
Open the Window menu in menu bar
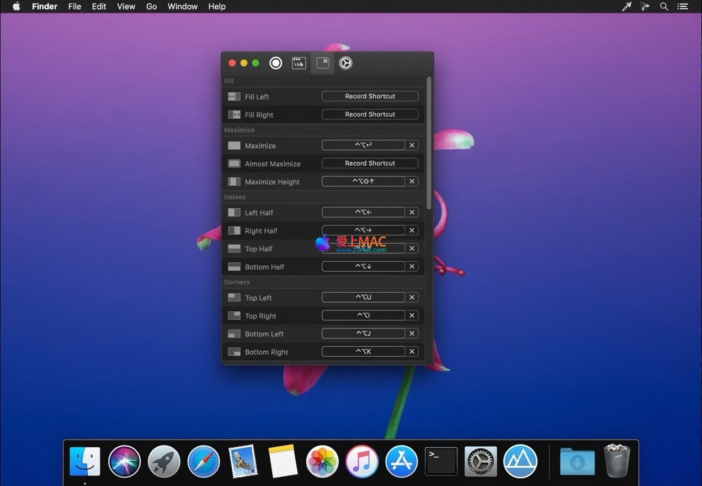tap(182, 7)
